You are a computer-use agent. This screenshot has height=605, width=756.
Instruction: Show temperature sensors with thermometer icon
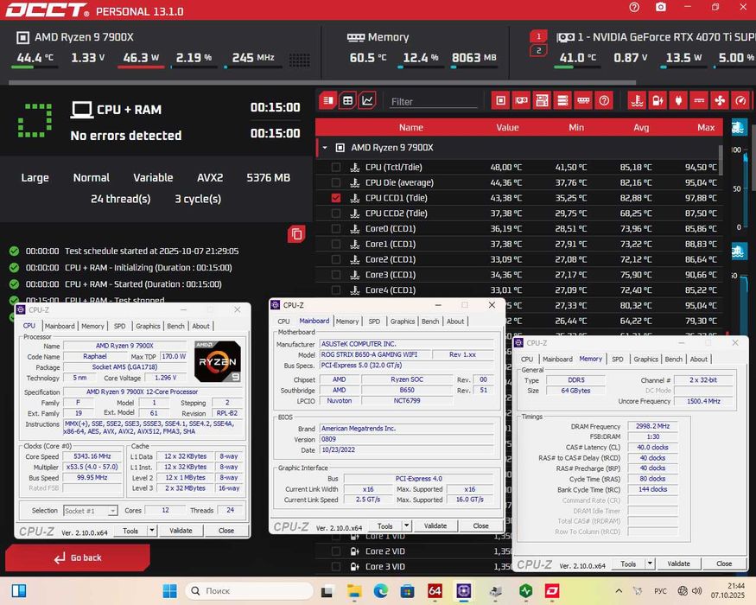click(x=638, y=101)
